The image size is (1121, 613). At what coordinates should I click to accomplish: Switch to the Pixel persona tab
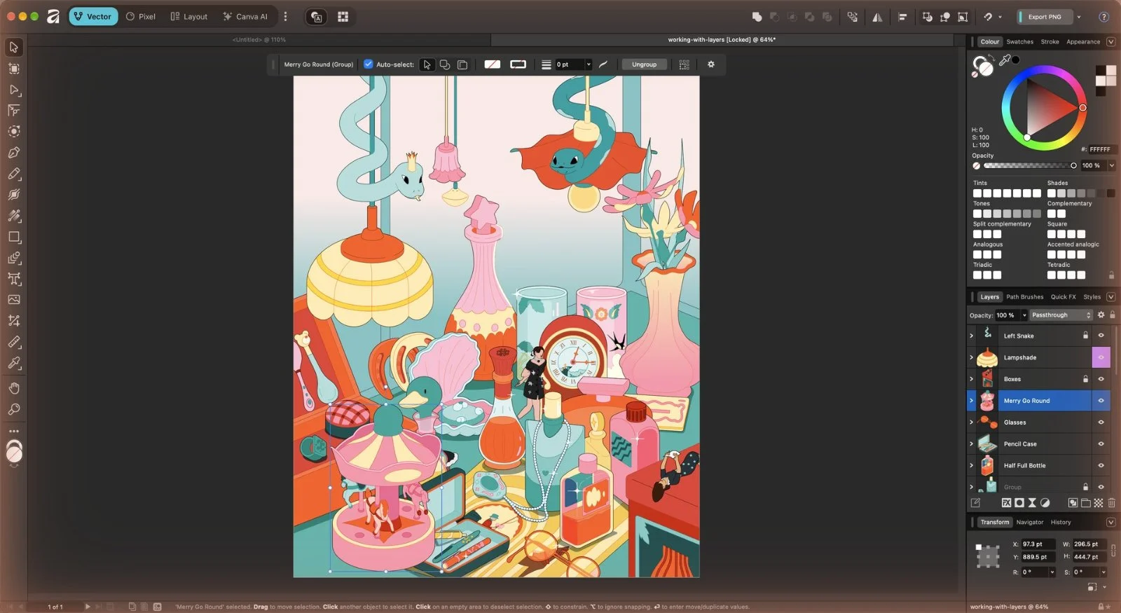point(141,17)
